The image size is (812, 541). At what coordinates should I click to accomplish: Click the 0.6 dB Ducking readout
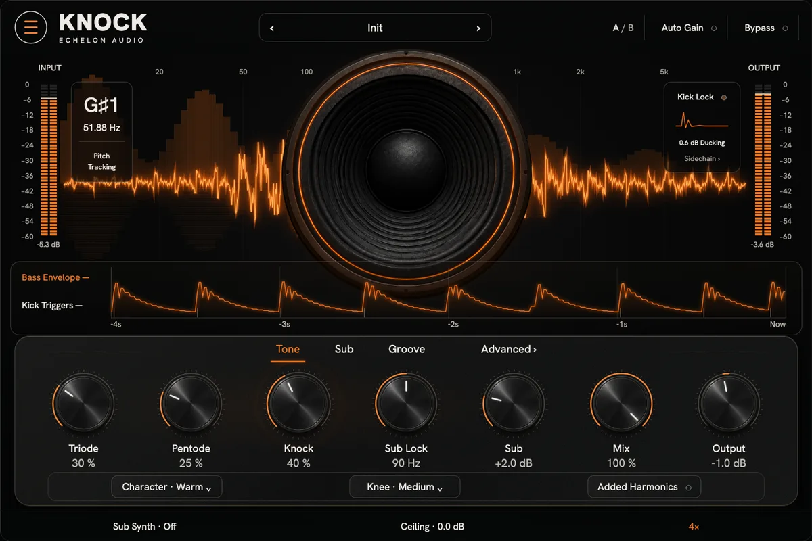tap(702, 143)
